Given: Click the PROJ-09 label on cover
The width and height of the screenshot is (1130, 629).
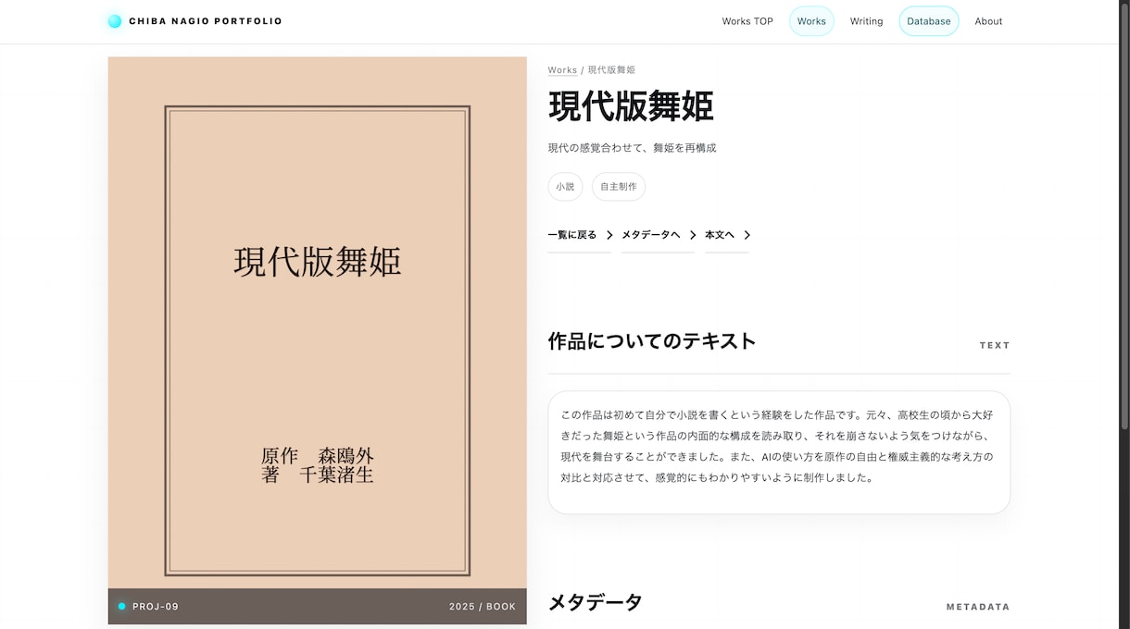Looking at the screenshot, I should click(x=156, y=607).
